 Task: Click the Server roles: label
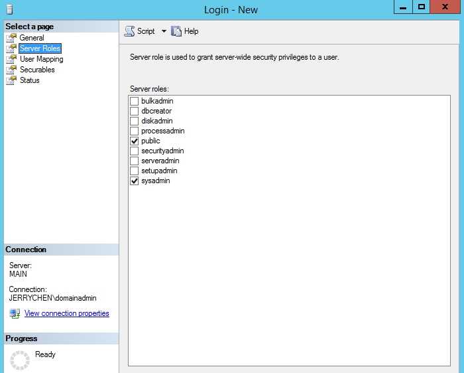click(x=149, y=89)
